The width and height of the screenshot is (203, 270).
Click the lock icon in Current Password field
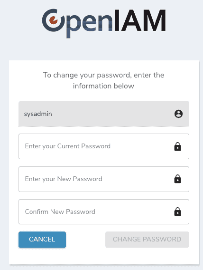click(177, 146)
